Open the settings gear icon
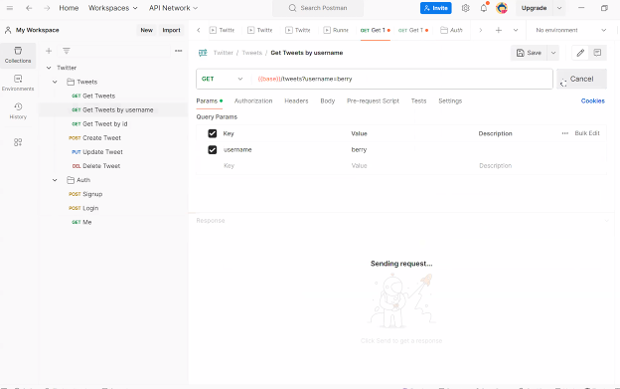 coord(465,8)
